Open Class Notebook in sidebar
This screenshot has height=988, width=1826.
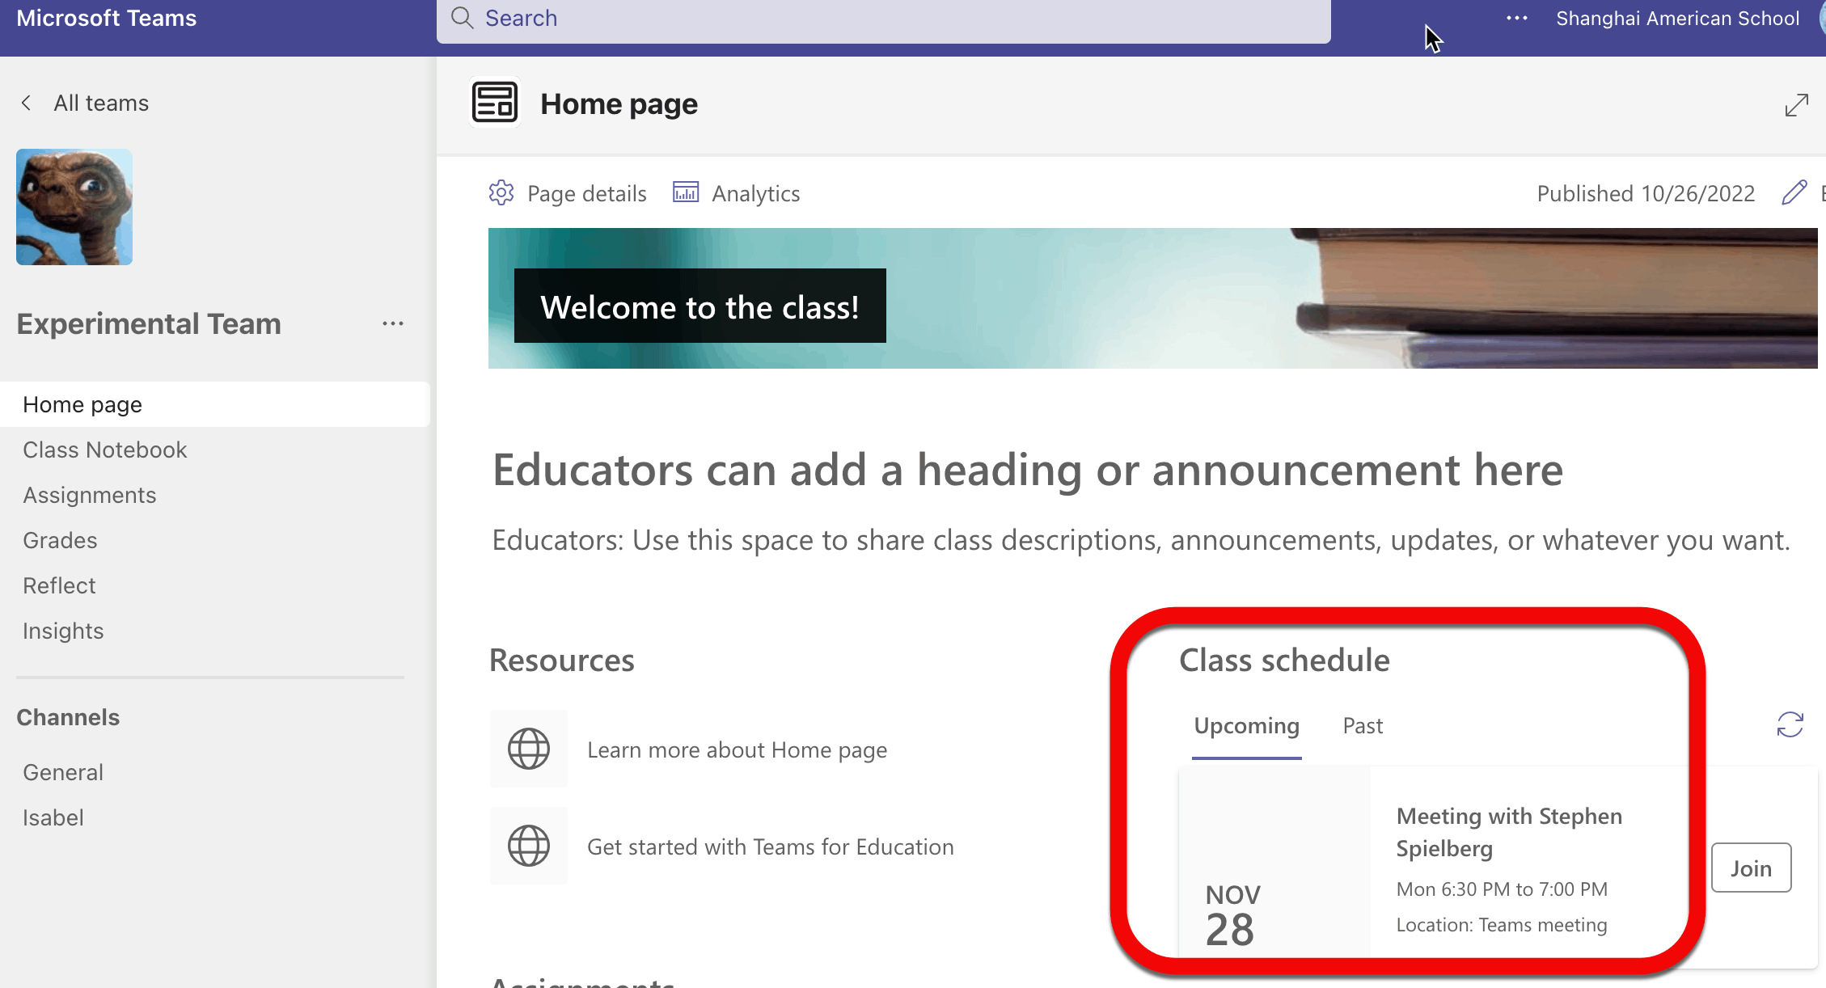click(x=104, y=450)
